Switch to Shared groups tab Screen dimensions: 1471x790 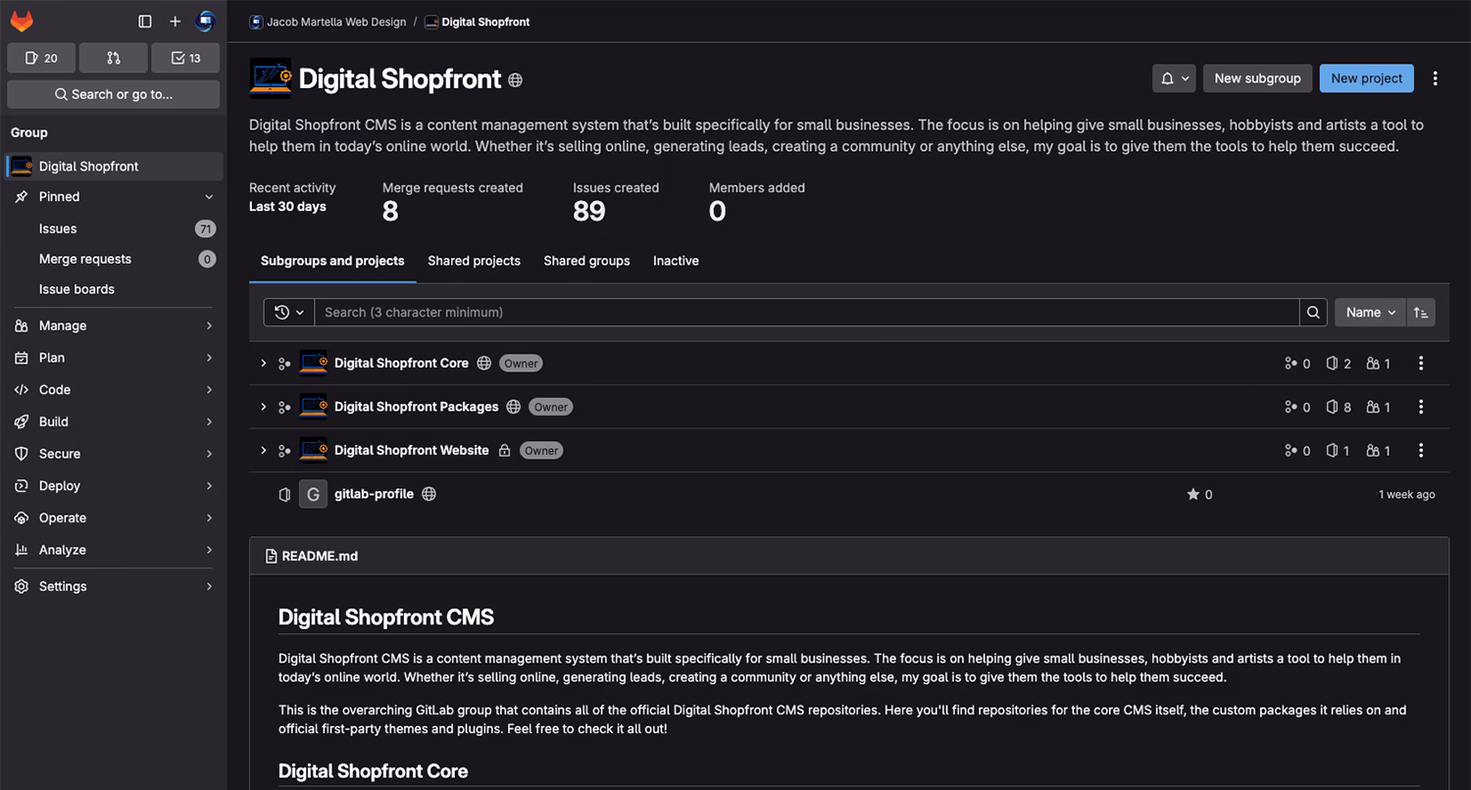tap(586, 261)
